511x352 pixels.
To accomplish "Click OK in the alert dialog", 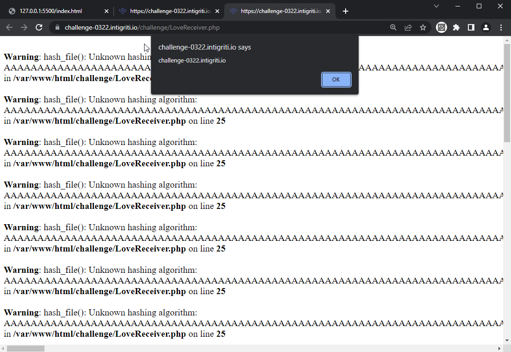I will (x=336, y=80).
